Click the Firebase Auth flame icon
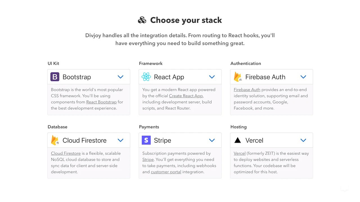The image size is (360, 202). tap(238, 77)
